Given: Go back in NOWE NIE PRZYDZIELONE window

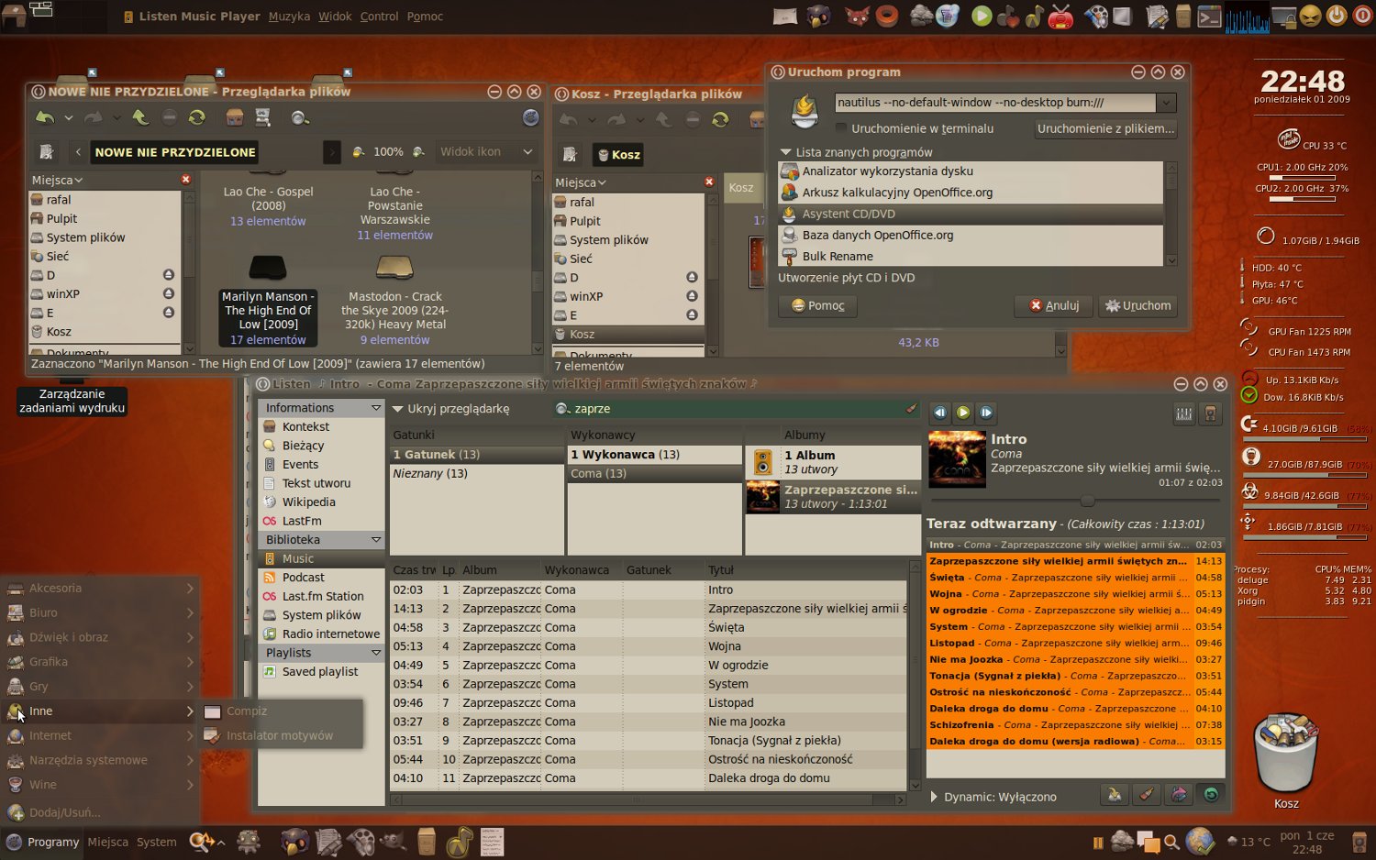Looking at the screenshot, I should 45,117.
